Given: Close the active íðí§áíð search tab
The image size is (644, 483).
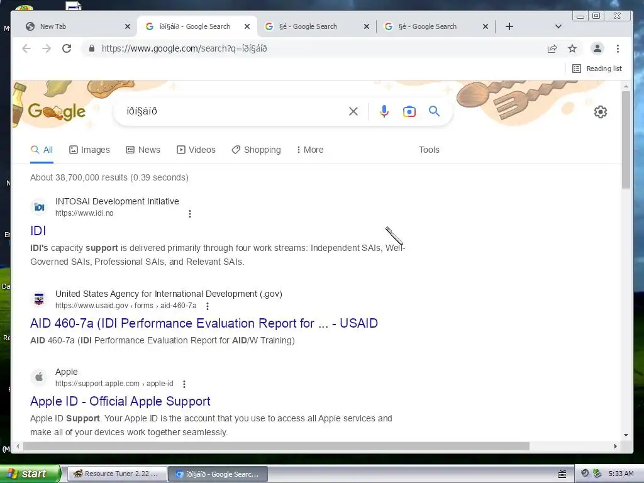Looking at the screenshot, I should pos(247,26).
